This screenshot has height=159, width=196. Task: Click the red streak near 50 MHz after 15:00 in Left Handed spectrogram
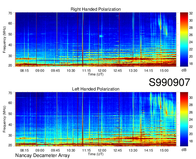click(166, 112)
